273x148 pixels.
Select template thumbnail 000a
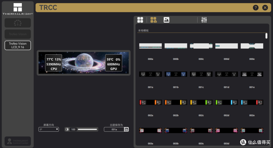click(x=150, y=46)
